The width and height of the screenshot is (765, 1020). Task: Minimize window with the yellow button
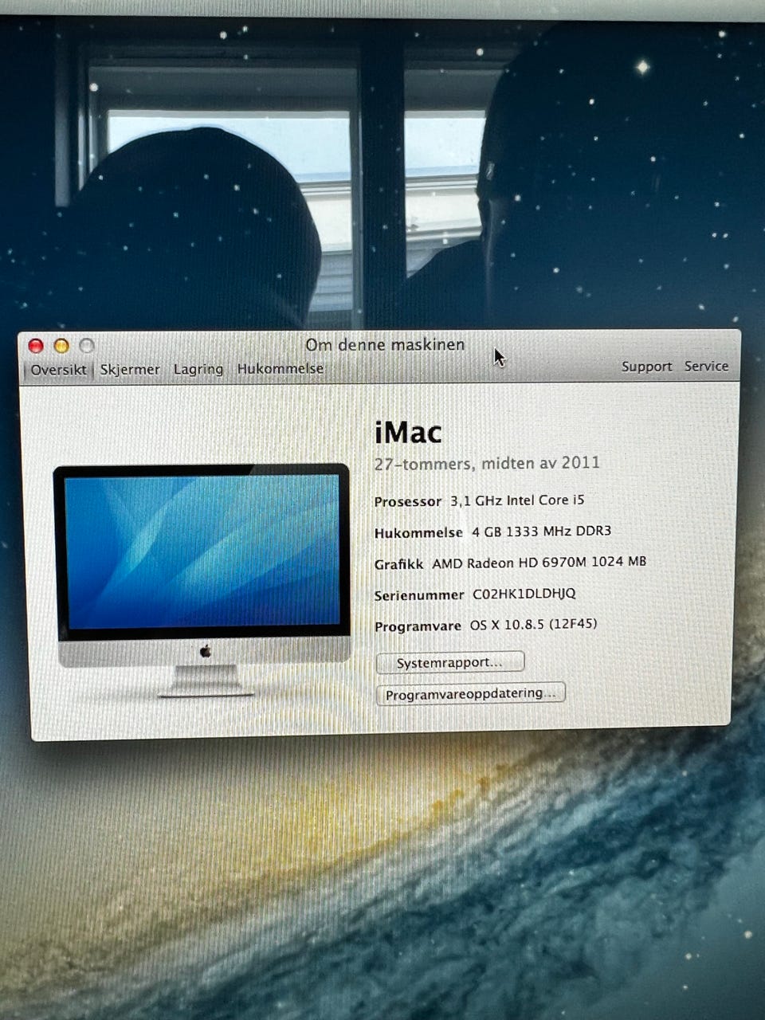[x=61, y=346]
